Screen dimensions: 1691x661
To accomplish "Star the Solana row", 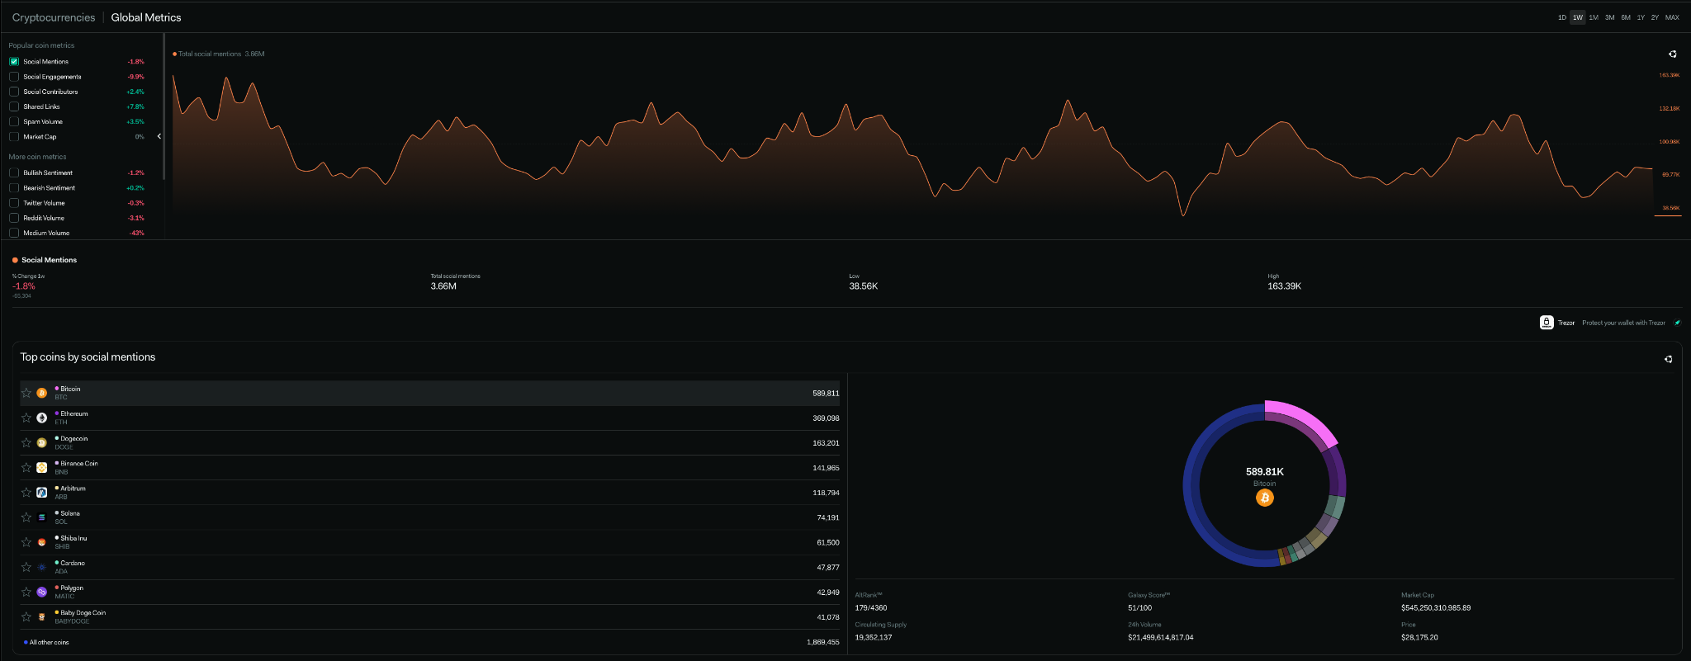I will click(26, 517).
